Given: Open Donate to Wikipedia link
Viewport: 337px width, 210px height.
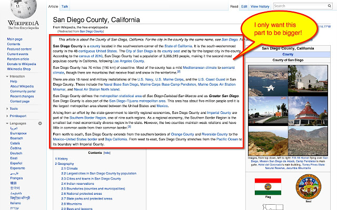Looking at the screenshot, I should tap(22, 64).
